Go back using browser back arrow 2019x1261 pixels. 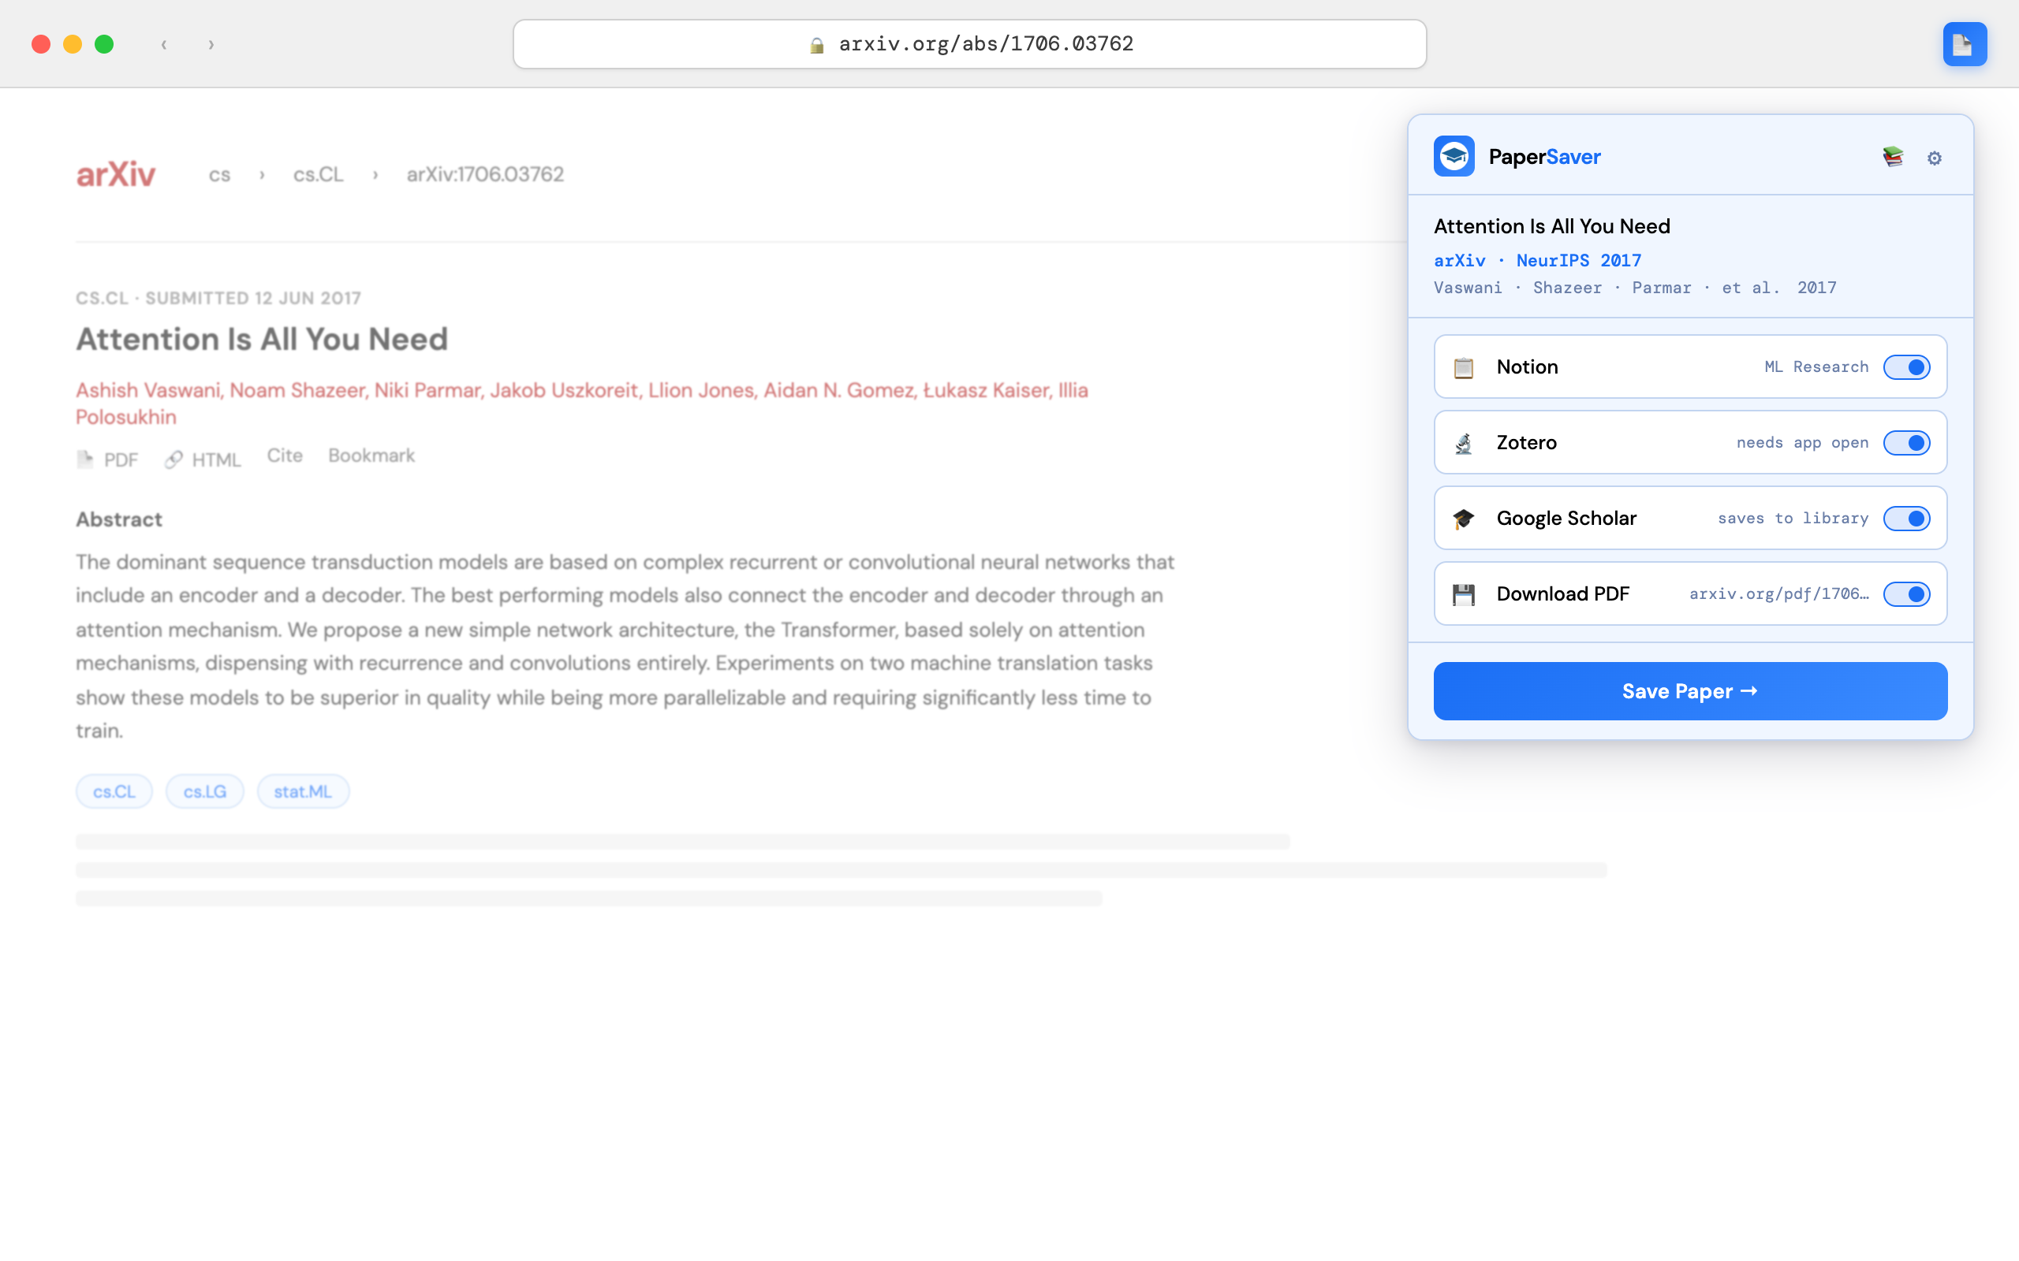pos(164,44)
